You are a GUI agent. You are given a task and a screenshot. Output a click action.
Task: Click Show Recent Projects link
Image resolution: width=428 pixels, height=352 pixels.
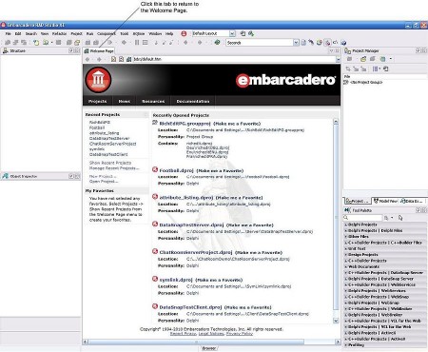click(110, 163)
